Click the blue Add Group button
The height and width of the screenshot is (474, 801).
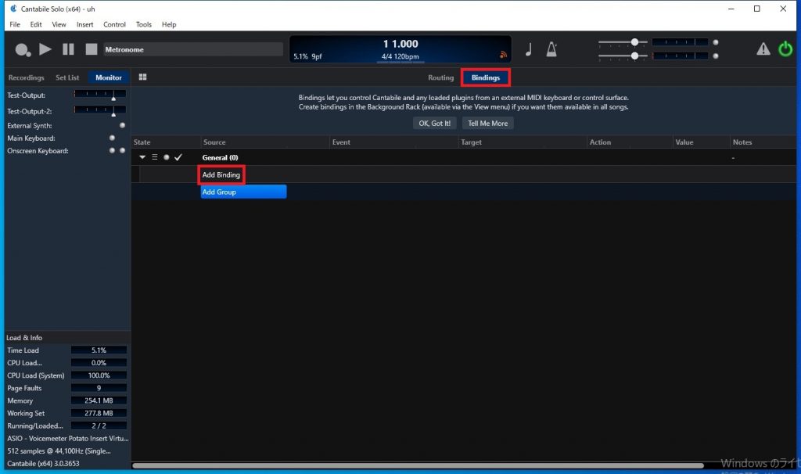coord(244,192)
